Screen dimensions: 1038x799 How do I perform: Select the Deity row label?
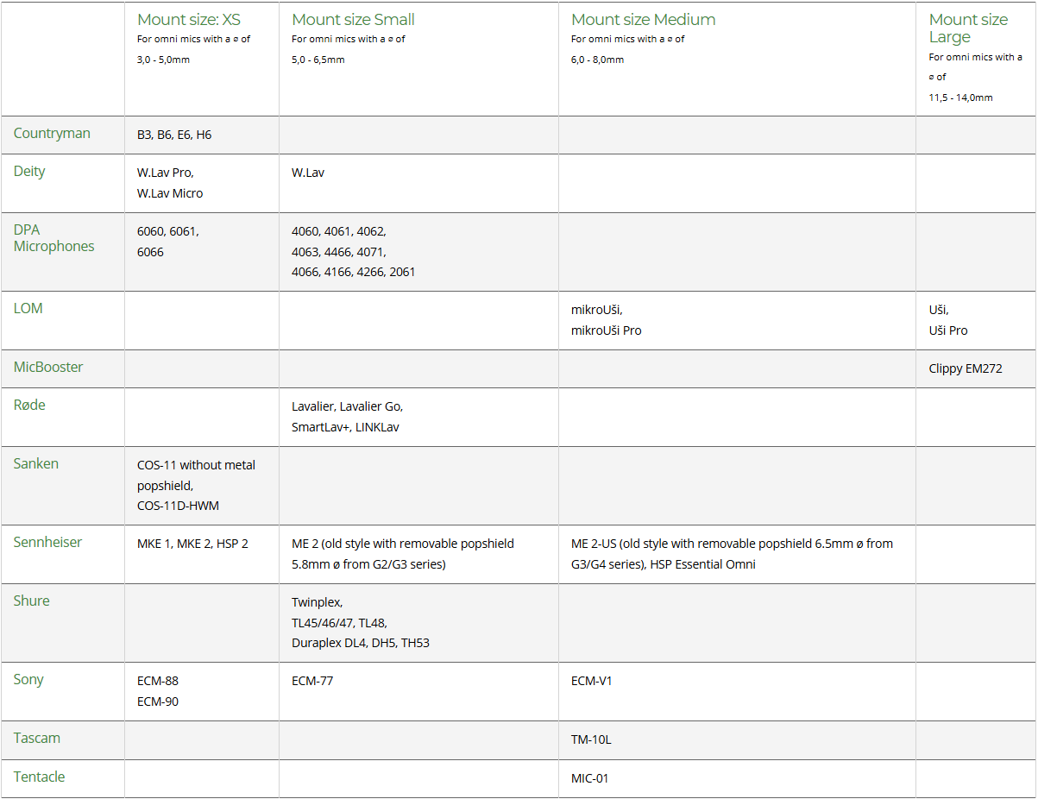(x=29, y=171)
